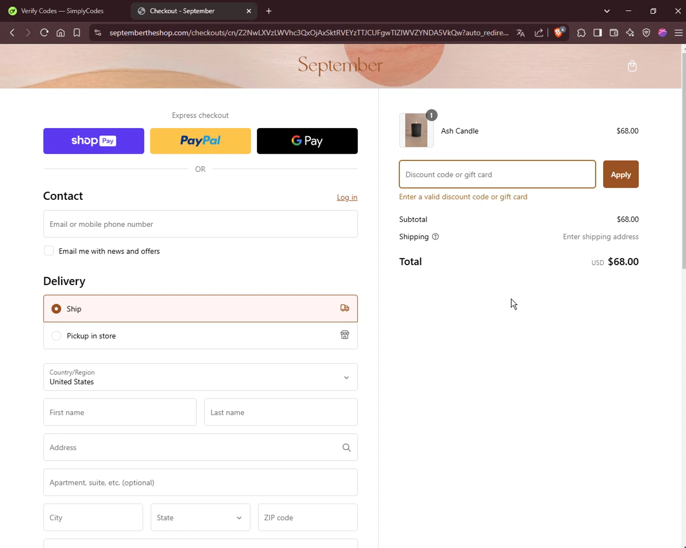This screenshot has height=548, width=686.
Task: Pay with Shop Pay button
Action: (x=94, y=141)
